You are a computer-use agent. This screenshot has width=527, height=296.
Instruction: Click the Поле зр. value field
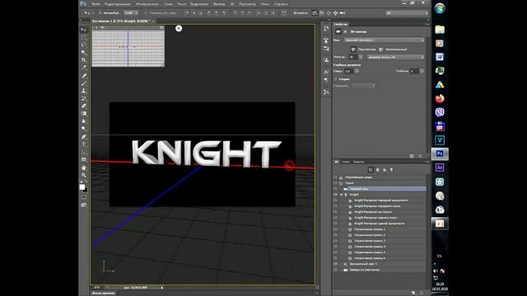click(353, 57)
